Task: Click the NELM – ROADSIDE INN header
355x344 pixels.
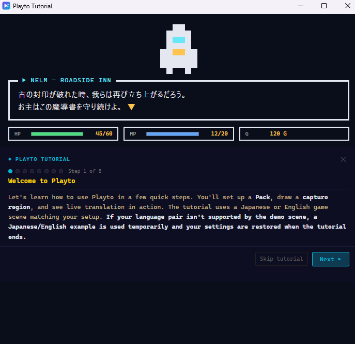Action: tap(71, 80)
